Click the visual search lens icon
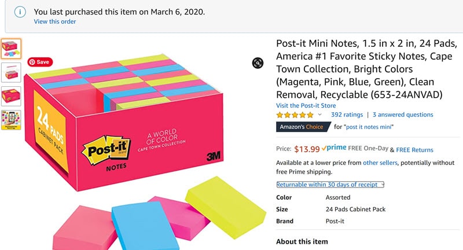The width and height of the screenshot is (463, 250). (x=258, y=63)
